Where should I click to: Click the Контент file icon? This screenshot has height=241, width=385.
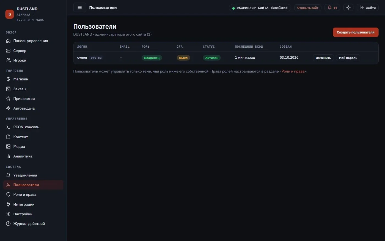(8, 137)
